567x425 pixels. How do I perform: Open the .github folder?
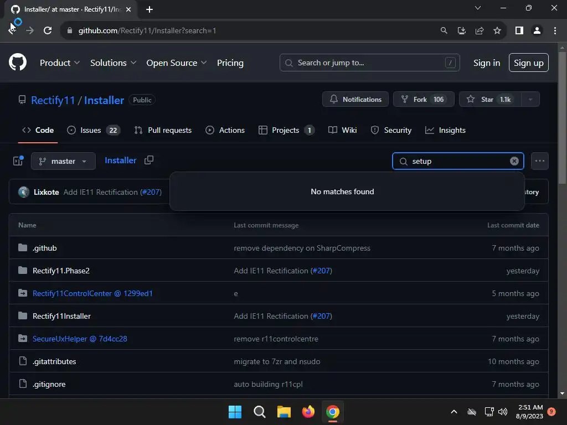click(x=45, y=248)
